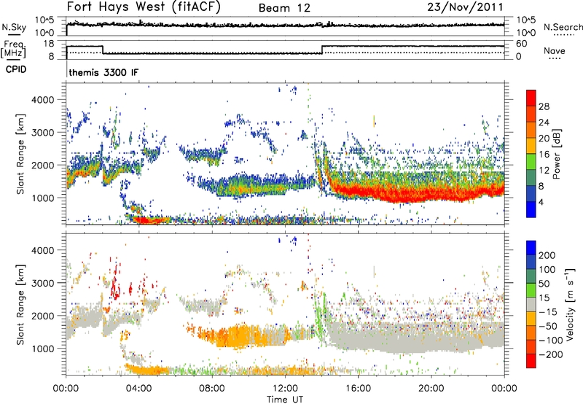
Task: Click the 'Time UT' axis label
Action: click(x=285, y=399)
